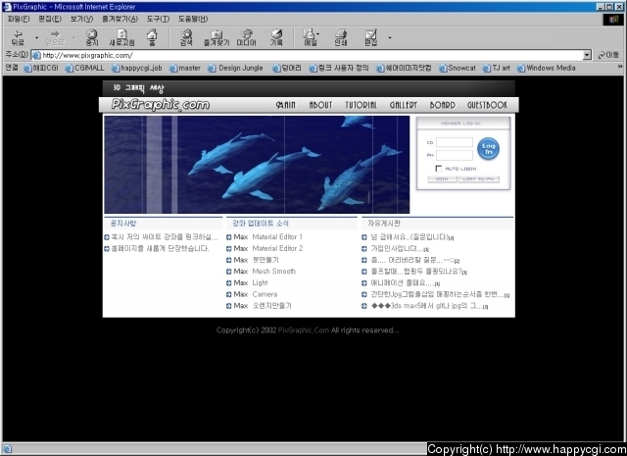Go to the GALLERY navigation tab

pos(404,105)
